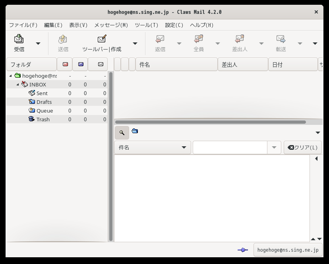Open the 件名 search type dropdown

(153, 147)
